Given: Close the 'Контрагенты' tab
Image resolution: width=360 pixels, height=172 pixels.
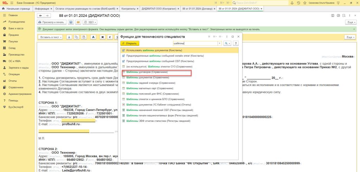Looking at the screenshot, I should point(137,9).
